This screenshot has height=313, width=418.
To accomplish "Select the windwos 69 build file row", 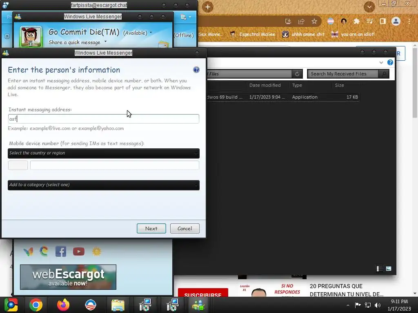I will click(284, 97).
